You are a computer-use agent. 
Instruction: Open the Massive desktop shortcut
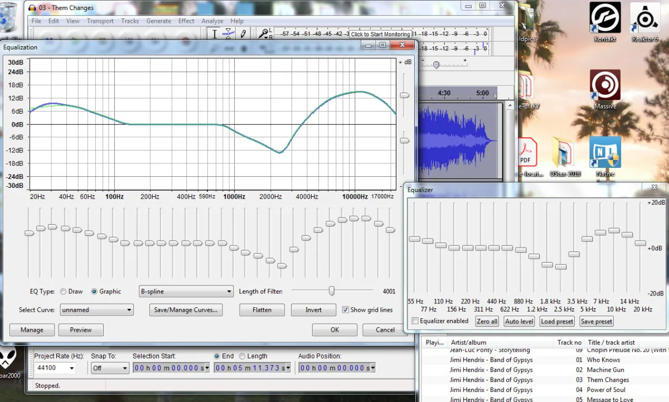(x=605, y=89)
